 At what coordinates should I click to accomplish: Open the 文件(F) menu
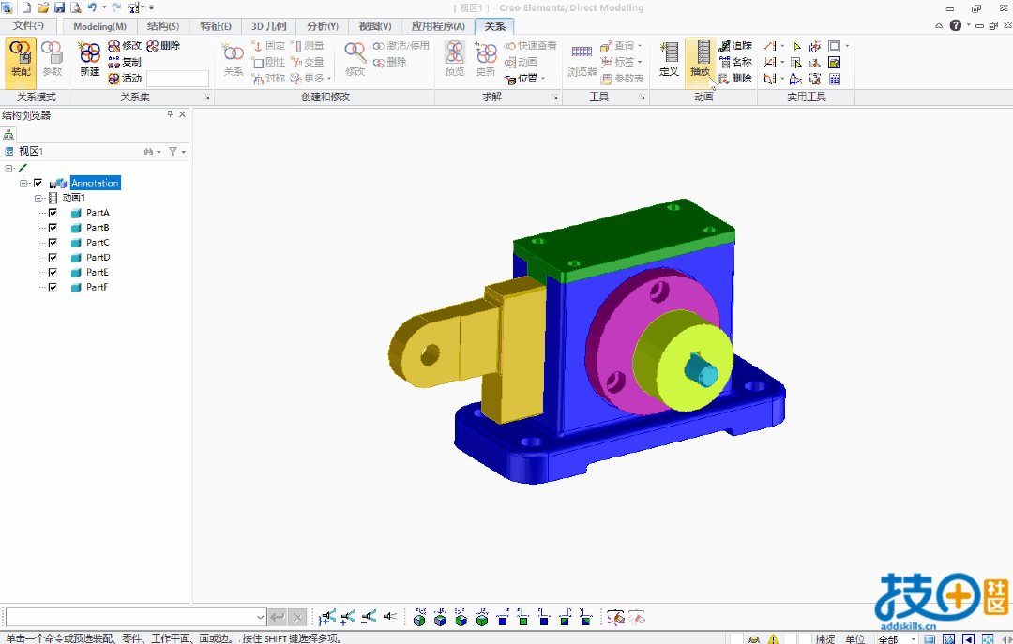[x=28, y=26]
